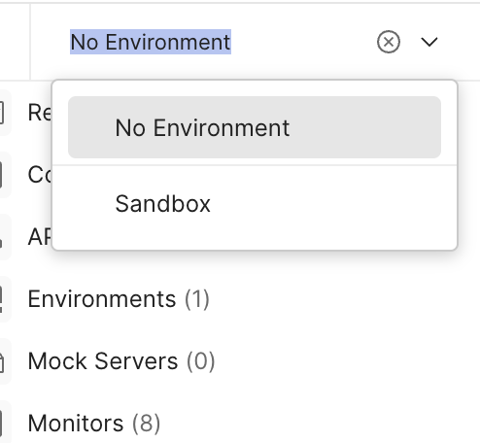Viewport: 480px width, 443px height.
Task: Open the partially hidden 'Re' entry
Action: tap(40, 113)
